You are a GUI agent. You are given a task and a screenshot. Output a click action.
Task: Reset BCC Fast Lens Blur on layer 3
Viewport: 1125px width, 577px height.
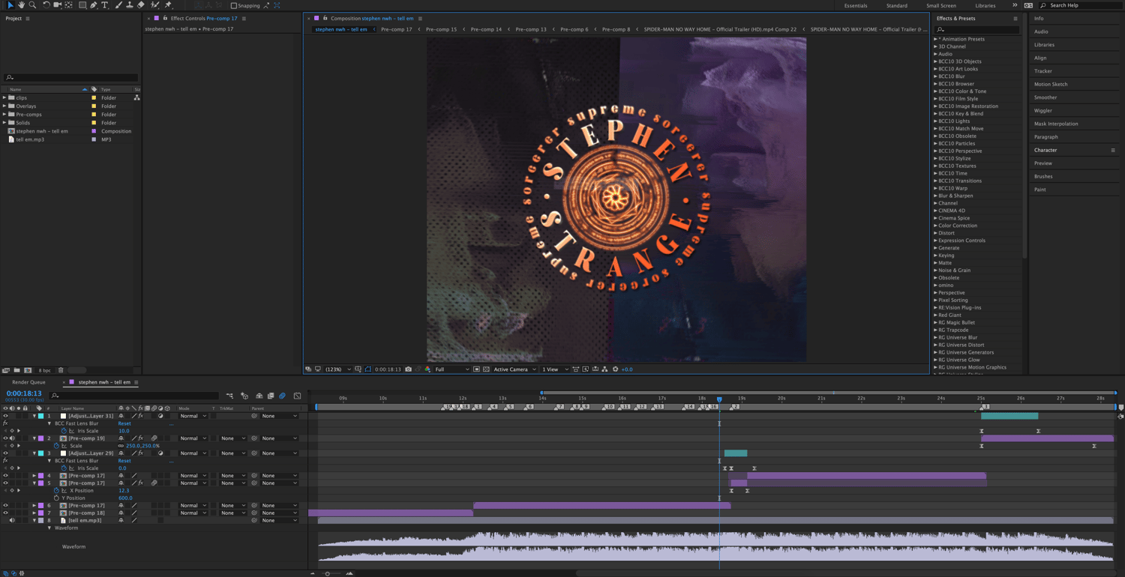coord(124,461)
